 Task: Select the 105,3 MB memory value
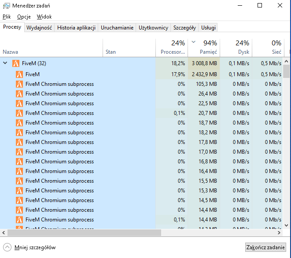click(206, 84)
